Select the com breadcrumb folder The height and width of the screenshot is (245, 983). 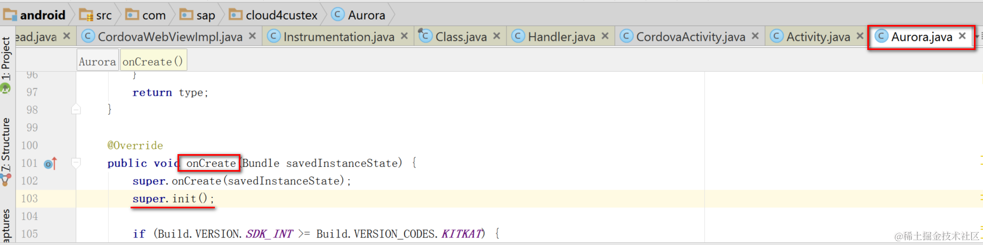[x=146, y=15]
